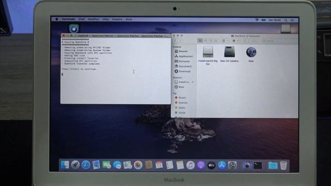This screenshot has width=331, height=186.
Task: Select the drive icon on the desktop
Action: tap(285, 29)
